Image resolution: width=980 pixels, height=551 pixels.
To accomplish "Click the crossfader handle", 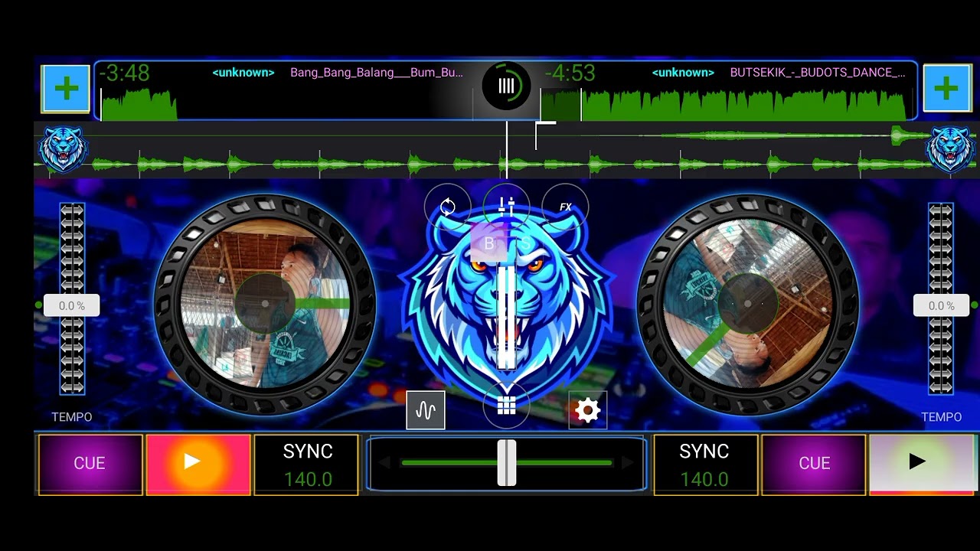I will pyautogui.click(x=507, y=463).
